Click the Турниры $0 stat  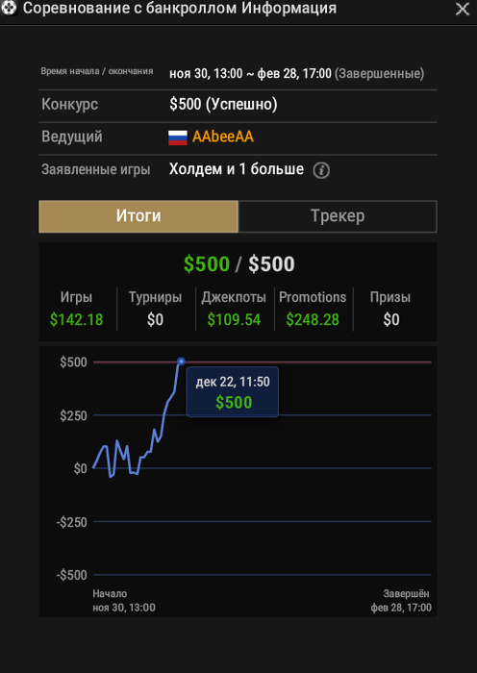(155, 309)
